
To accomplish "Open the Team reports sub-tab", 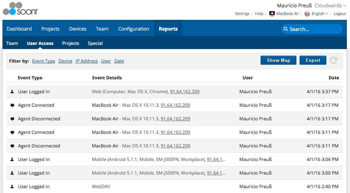I will click(12, 43).
